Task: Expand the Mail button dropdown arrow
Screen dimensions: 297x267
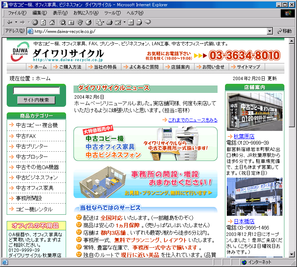Action: point(103,22)
